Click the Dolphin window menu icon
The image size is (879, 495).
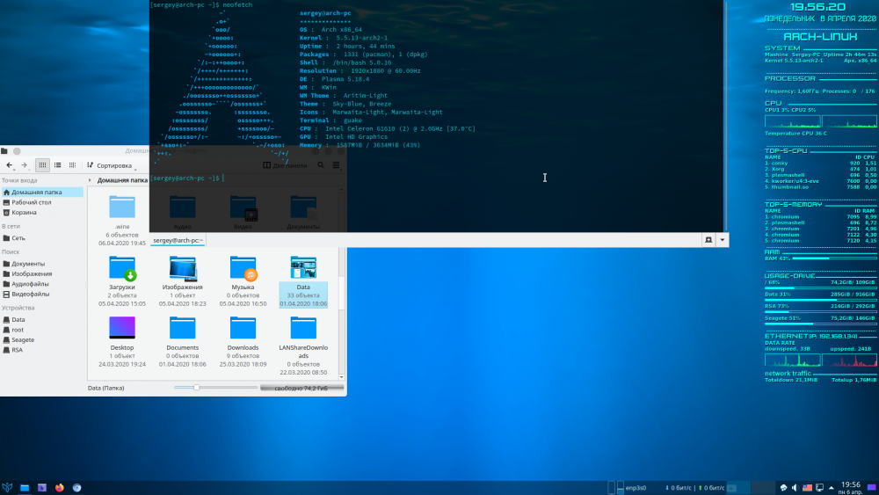4,151
